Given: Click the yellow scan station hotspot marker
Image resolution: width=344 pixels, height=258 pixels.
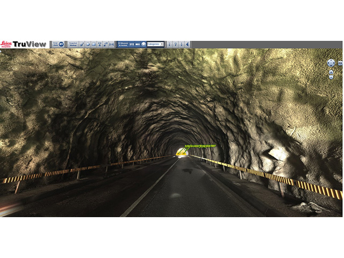Looking at the screenshot, I should point(182,152).
